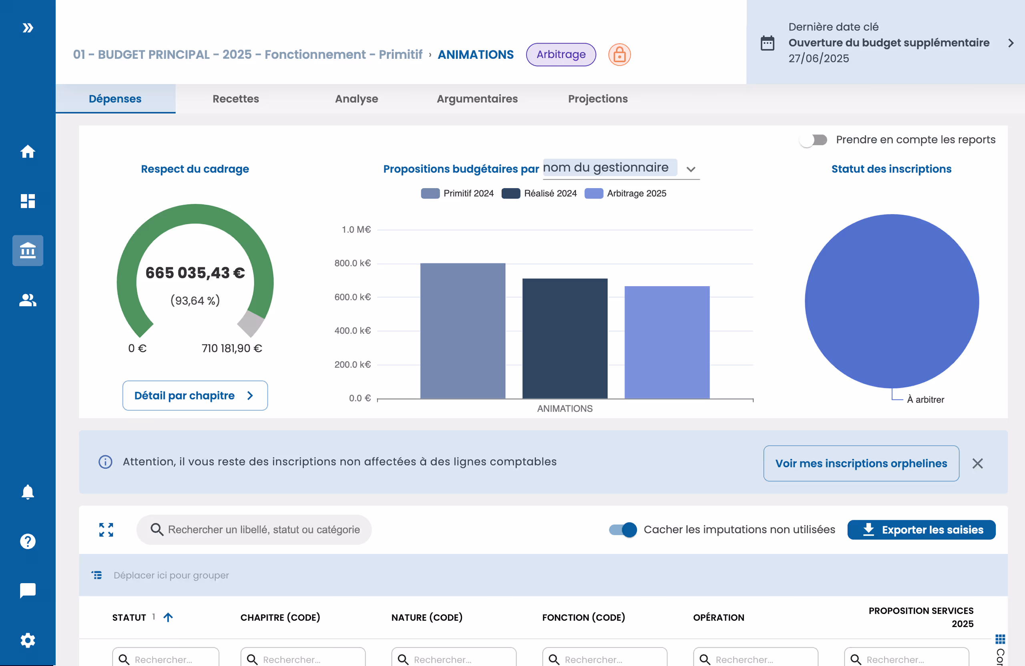Open the users group icon in sidebar

click(x=28, y=300)
